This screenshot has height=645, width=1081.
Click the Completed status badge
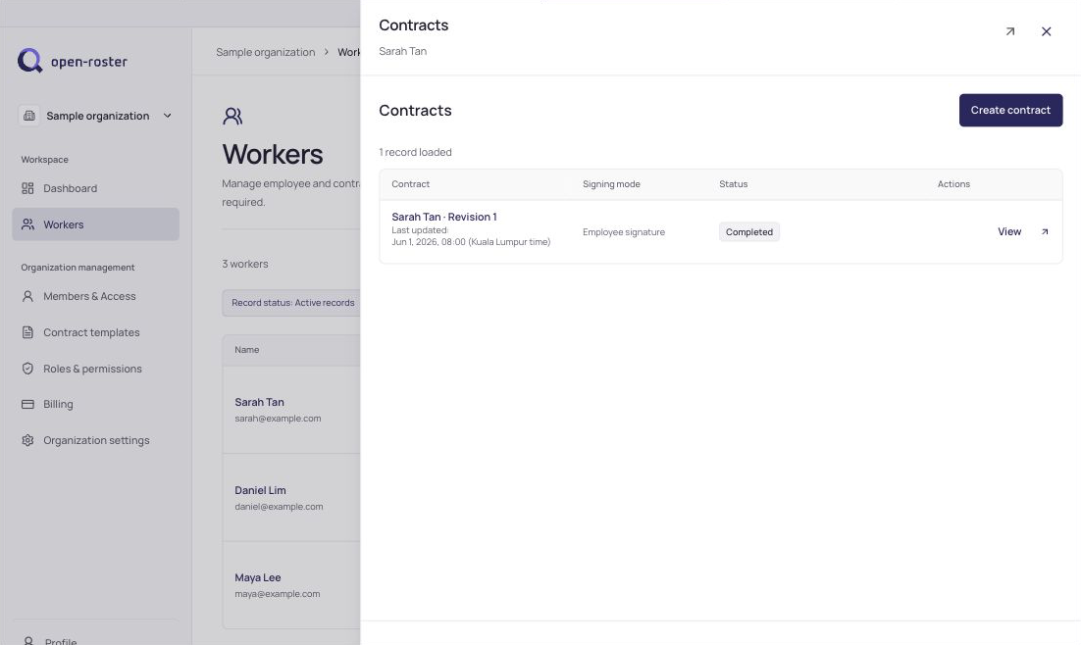pos(748,232)
